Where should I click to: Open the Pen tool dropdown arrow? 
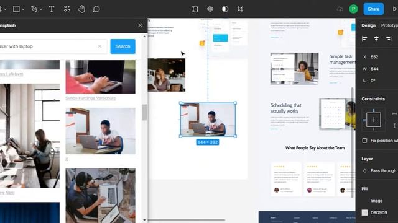click(41, 9)
